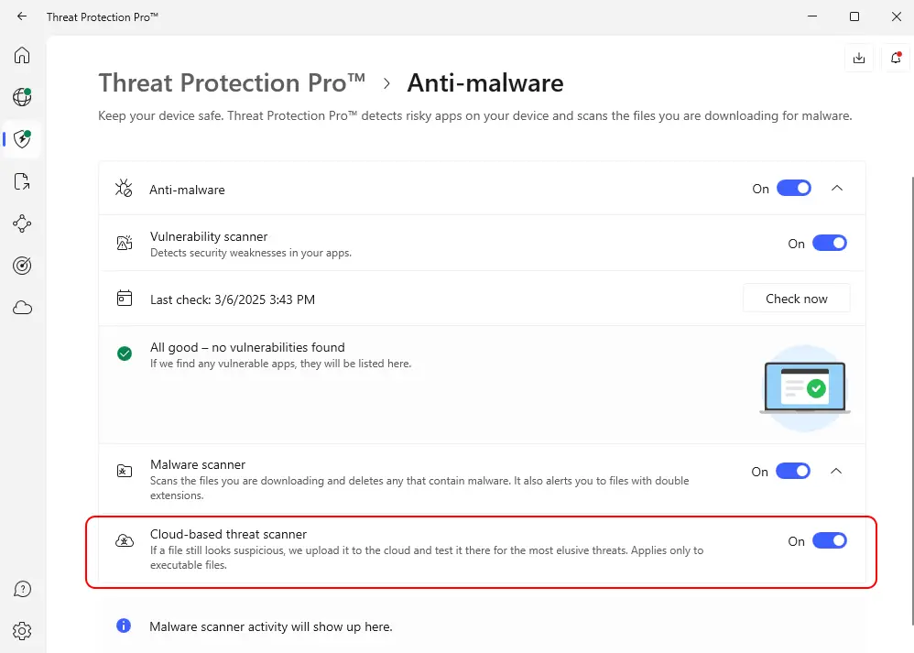The height and width of the screenshot is (653, 914).
Task: Turn off the Anti-malware toggle
Action: coord(793,189)
